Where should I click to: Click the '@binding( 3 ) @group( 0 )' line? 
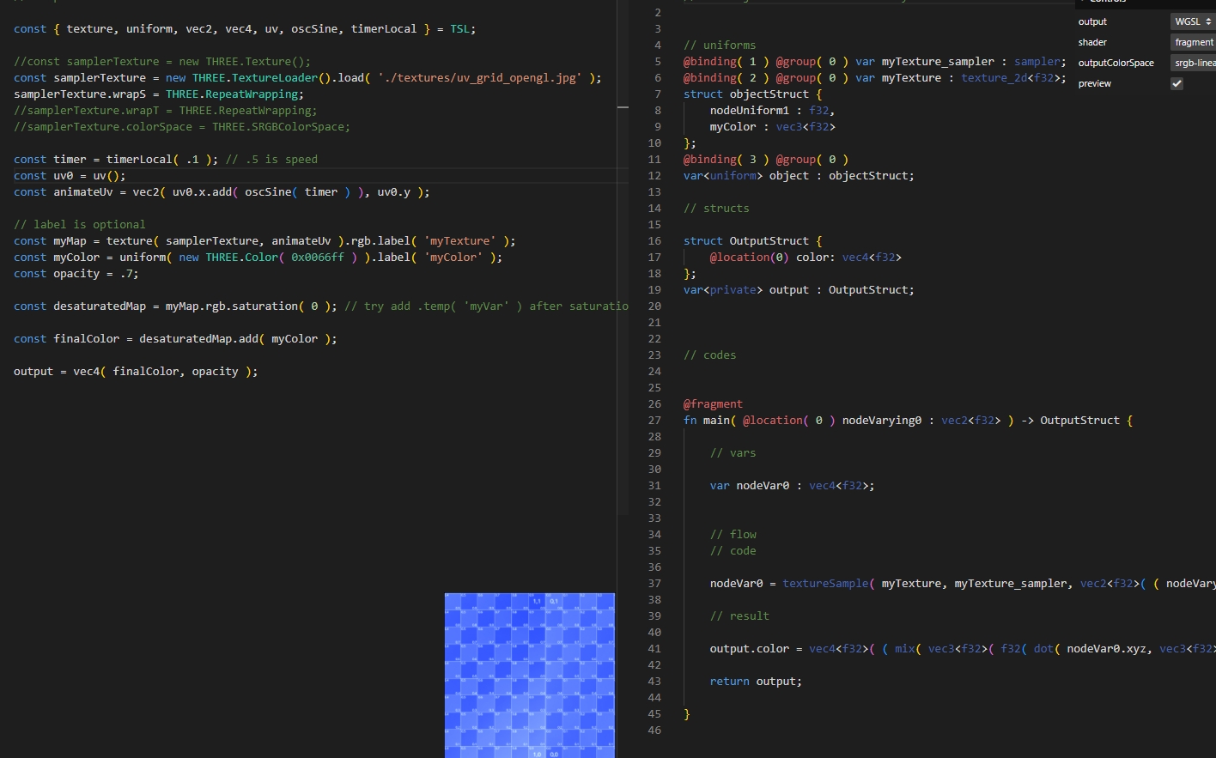point(766,160)
